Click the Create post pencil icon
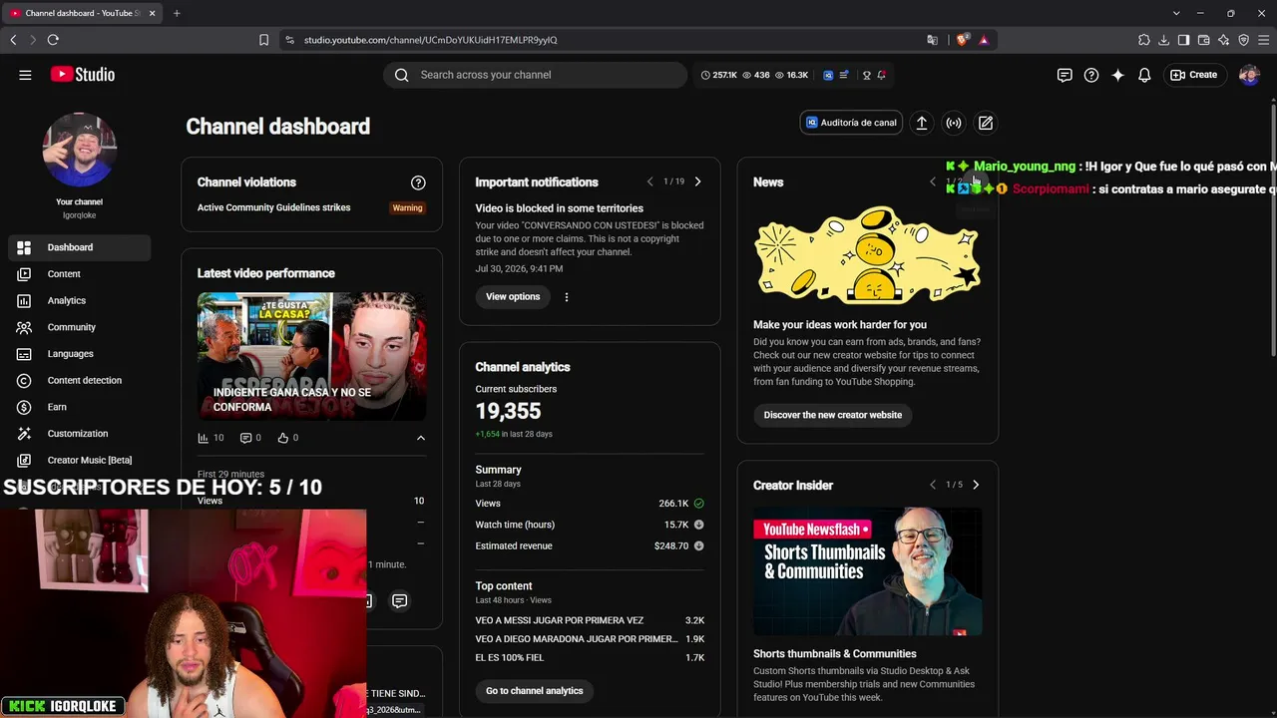This screenshot has width=1277, height=718. (986, 123)
